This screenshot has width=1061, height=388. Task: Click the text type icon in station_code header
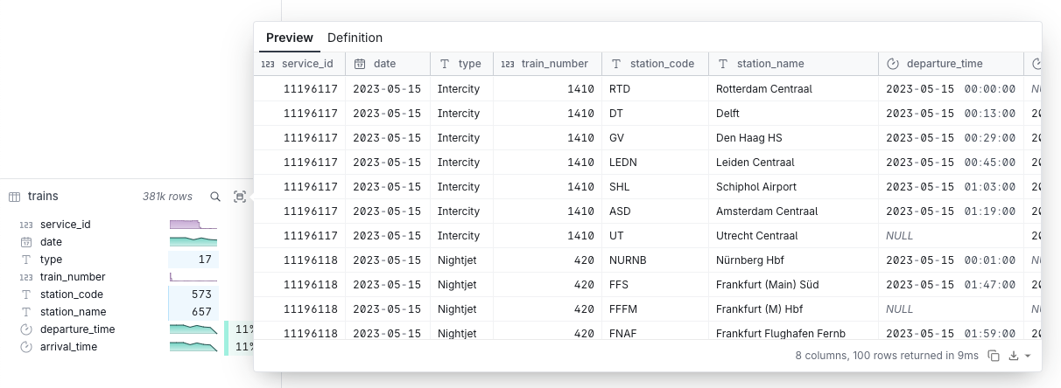616,64
